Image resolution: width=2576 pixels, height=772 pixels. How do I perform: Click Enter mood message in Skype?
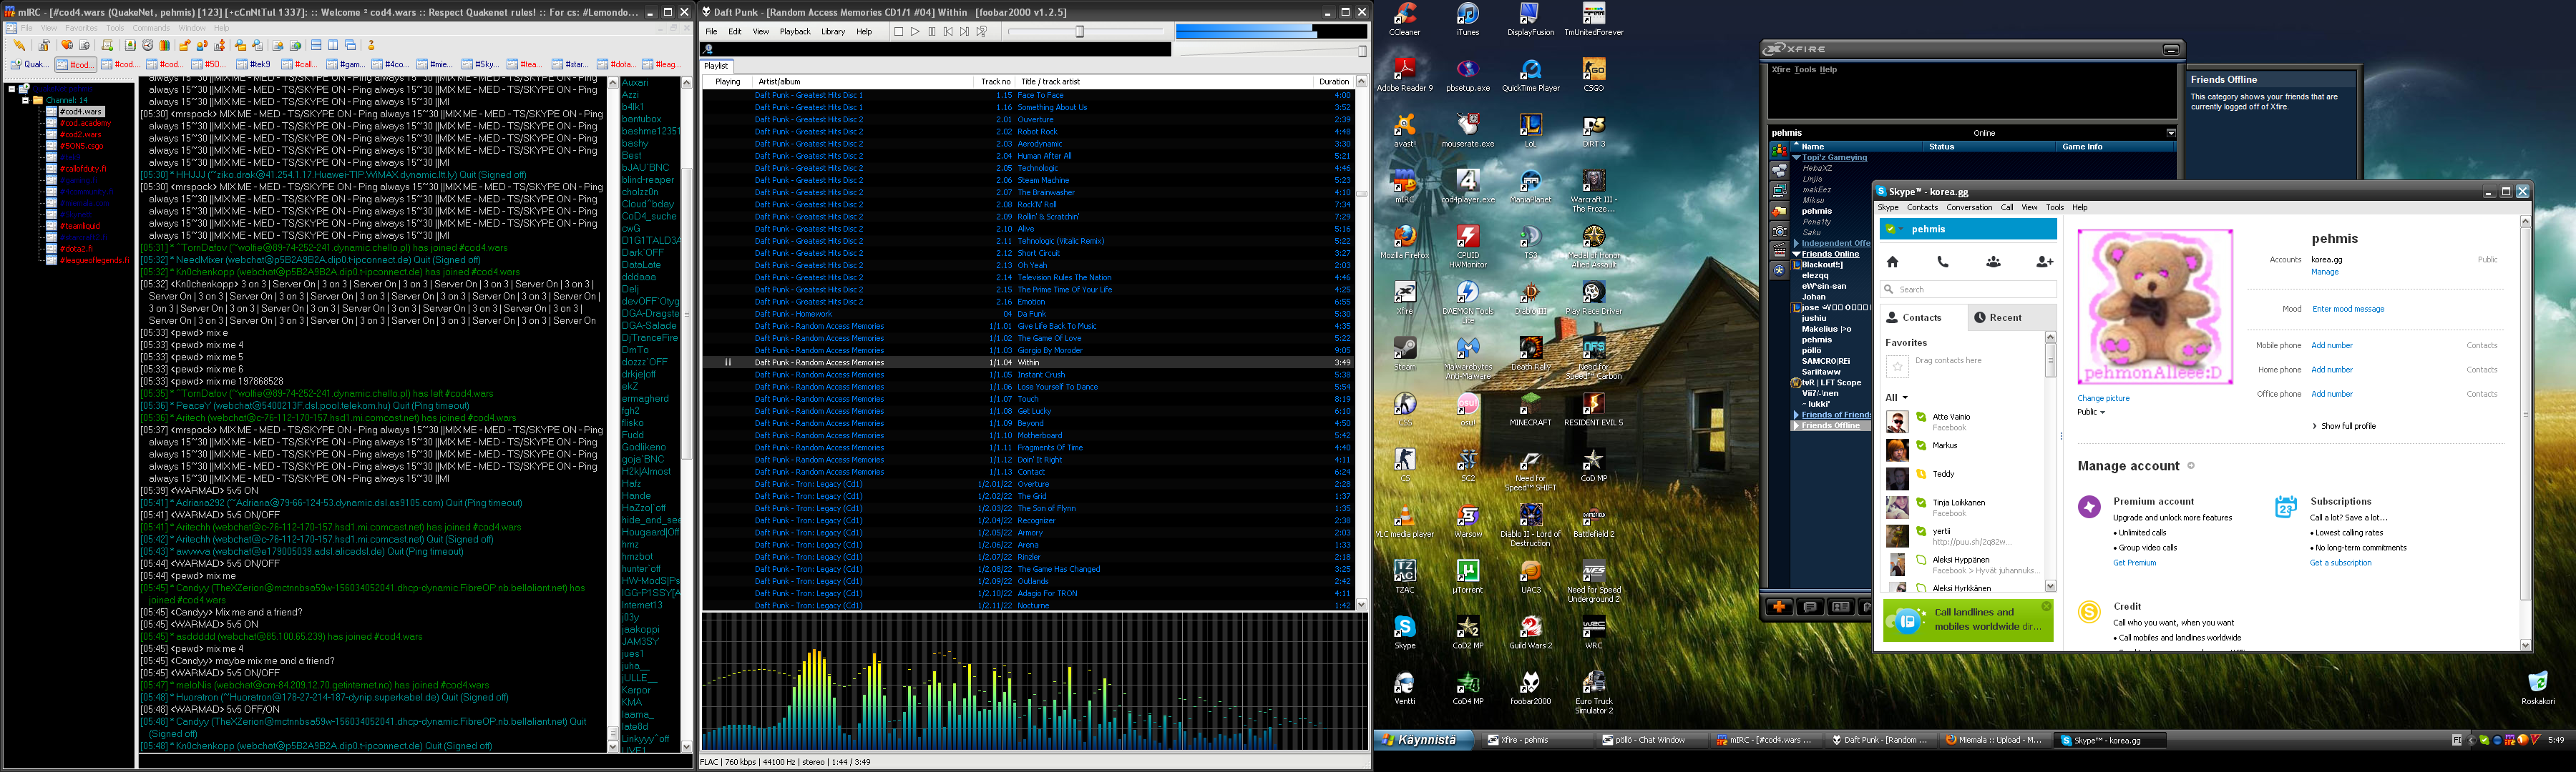2348,310
